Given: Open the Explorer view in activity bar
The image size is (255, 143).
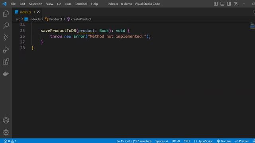Looking at the screenshot, I should click(x=6, y=14).
